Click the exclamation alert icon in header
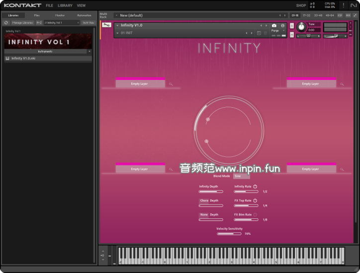This screenshot has height=273, width=360. pyautogui.click(x=343, y=5)
